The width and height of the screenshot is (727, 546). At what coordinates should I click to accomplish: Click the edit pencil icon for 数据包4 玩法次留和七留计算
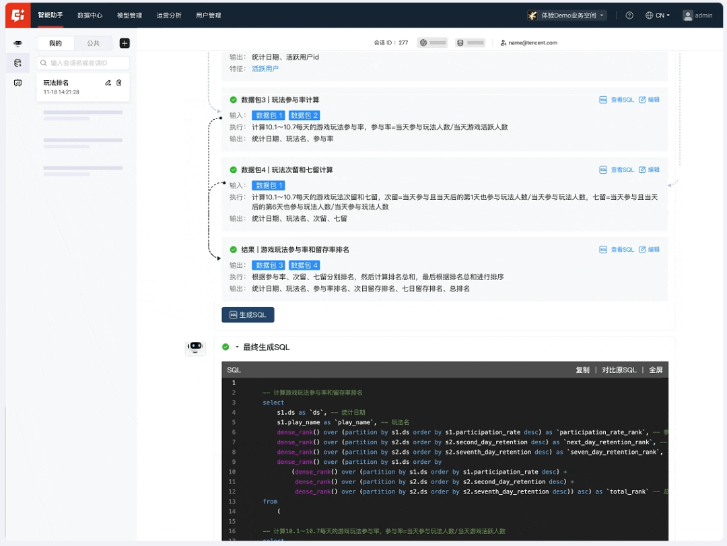point(642,170)
